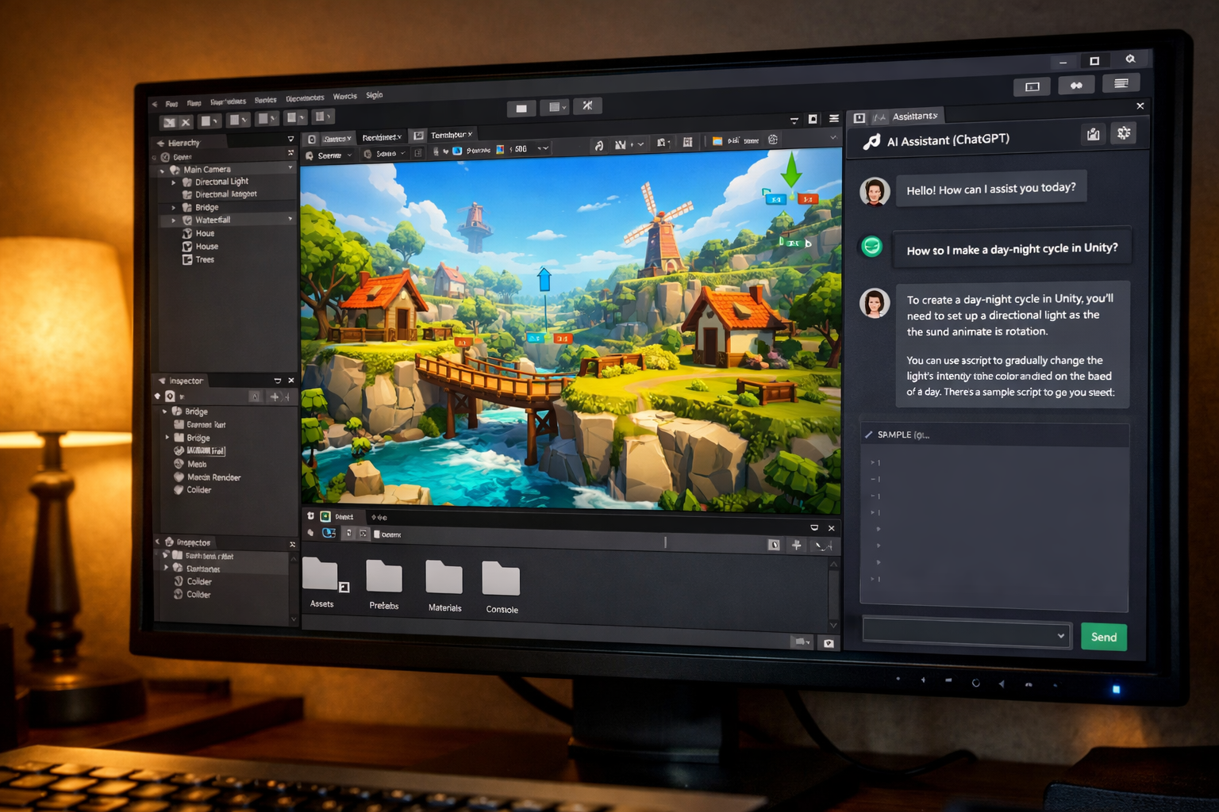Viewport: 1219px width, 812px height.
Task: Close the Inspector panel
Action: tap(291, 381)
